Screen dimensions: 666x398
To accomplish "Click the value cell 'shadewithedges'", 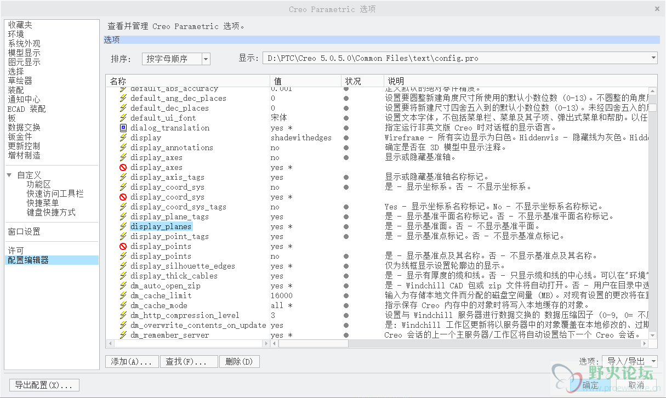I will click(301, 138).
